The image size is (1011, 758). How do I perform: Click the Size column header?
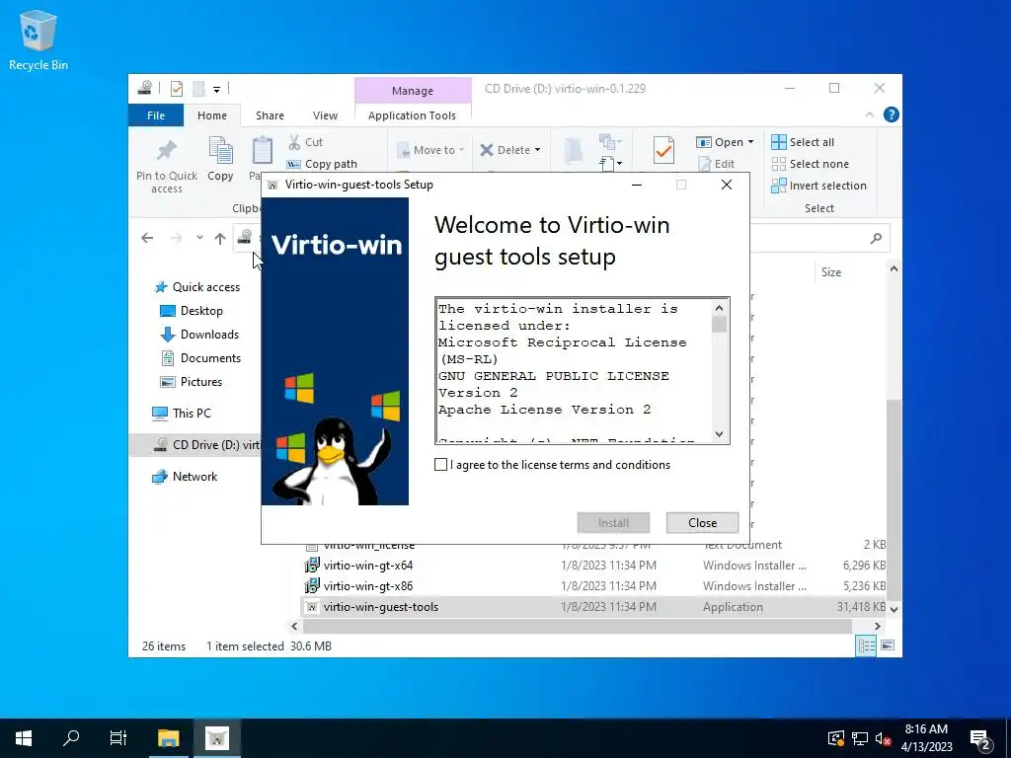coord(831,272)
